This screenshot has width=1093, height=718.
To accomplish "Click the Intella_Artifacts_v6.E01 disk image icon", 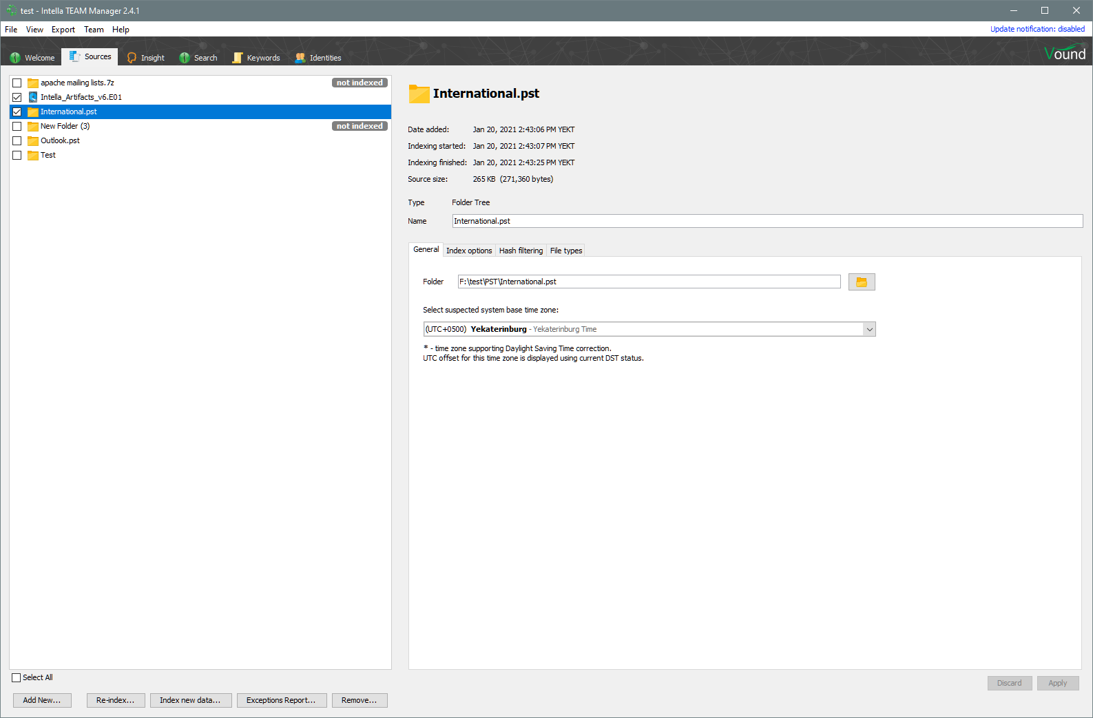I will click(x=32, y=97).
